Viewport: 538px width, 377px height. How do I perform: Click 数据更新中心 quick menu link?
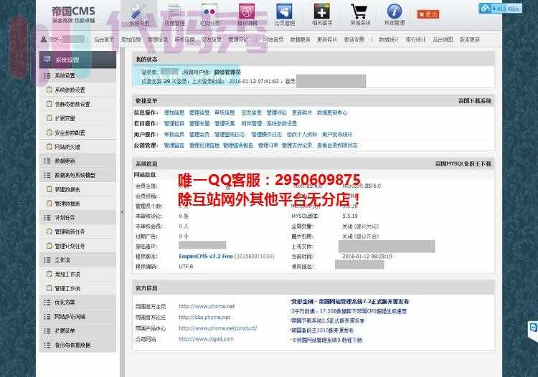coord(332,113)
